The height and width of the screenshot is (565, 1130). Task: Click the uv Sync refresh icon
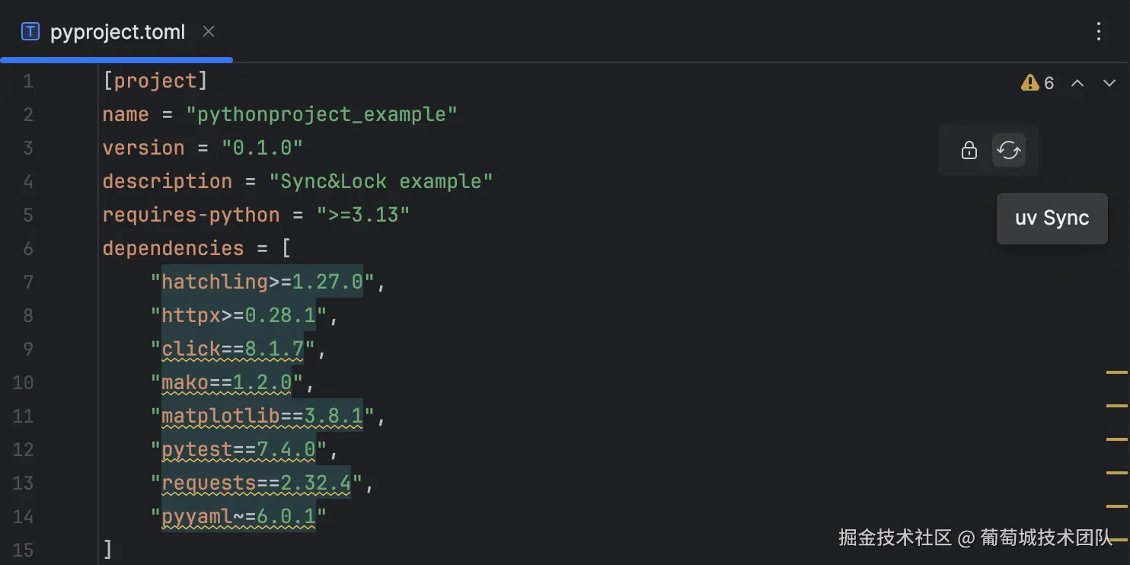[1008, 150]
